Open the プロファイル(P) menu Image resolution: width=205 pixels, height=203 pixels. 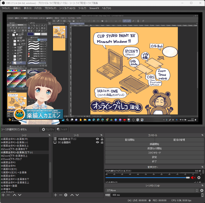pyautogui.click(x=50, y=8)
